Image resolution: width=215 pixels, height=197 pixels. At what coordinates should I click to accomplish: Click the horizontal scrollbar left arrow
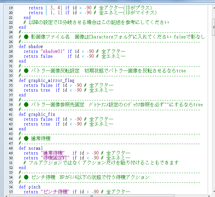[6, 196]
